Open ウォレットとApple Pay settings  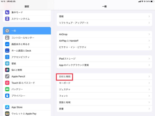27,114
